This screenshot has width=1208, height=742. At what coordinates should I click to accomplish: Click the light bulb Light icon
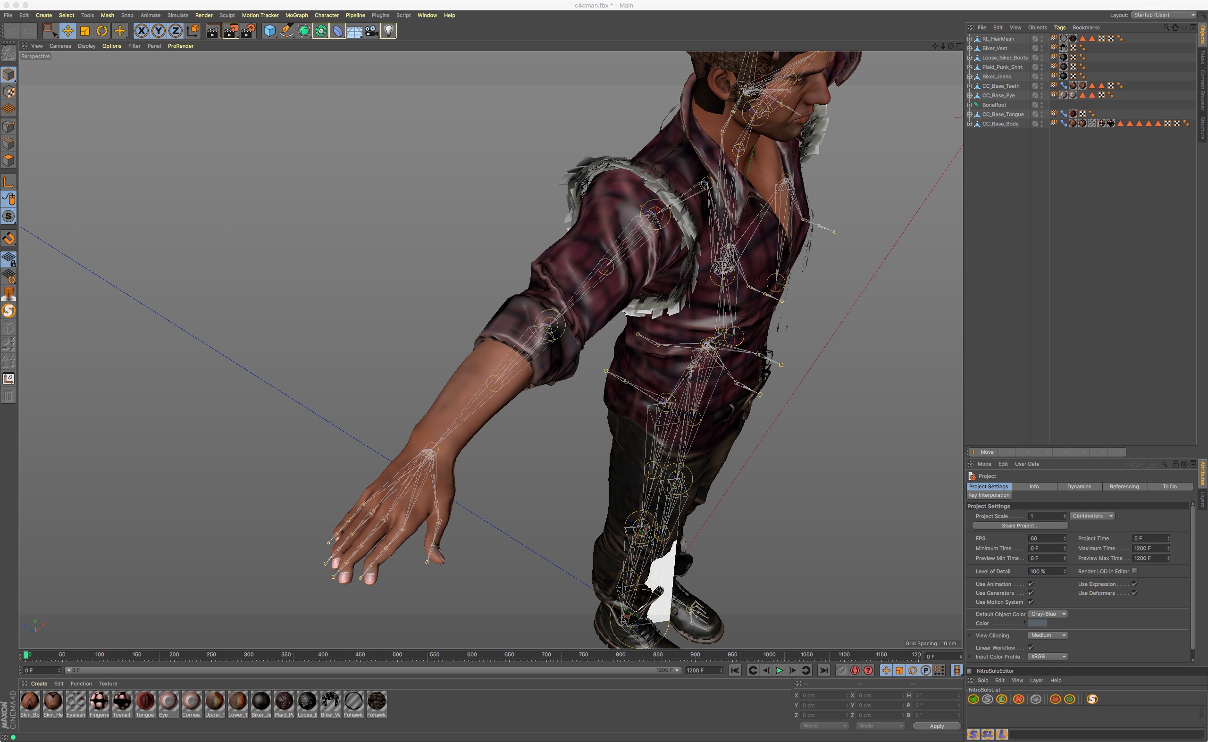388,31
